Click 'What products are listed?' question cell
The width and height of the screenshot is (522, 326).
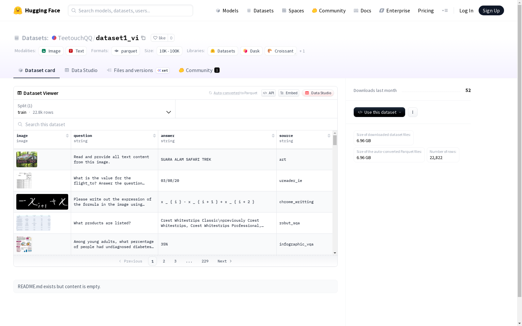(115, 223)
